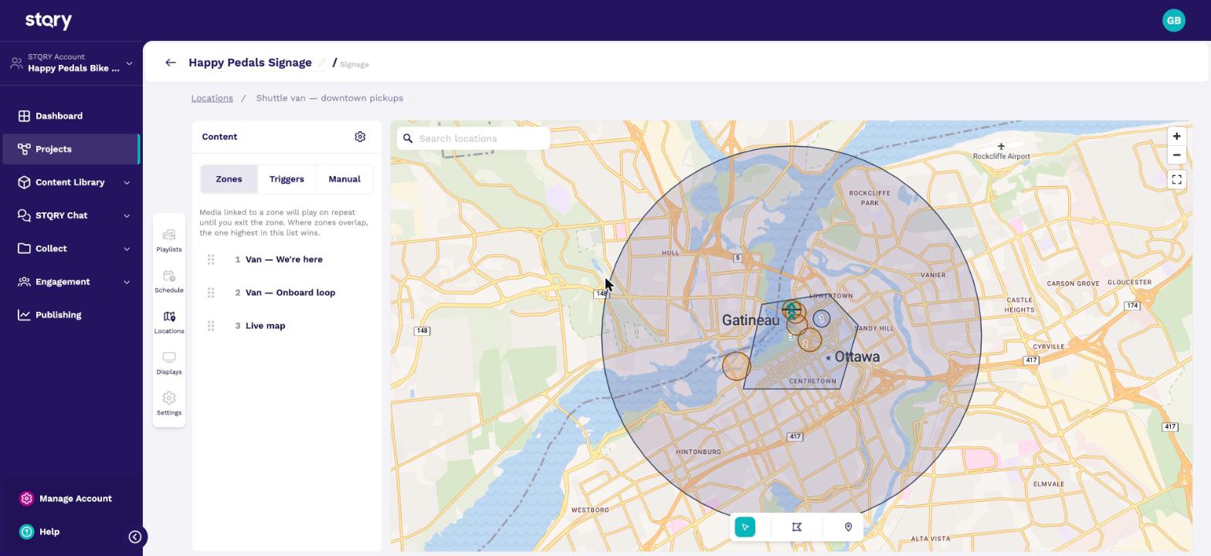This screenshot has width=1211, height=556.
Task: Open the Playlists panel icon
Action: tap(168, 240)
